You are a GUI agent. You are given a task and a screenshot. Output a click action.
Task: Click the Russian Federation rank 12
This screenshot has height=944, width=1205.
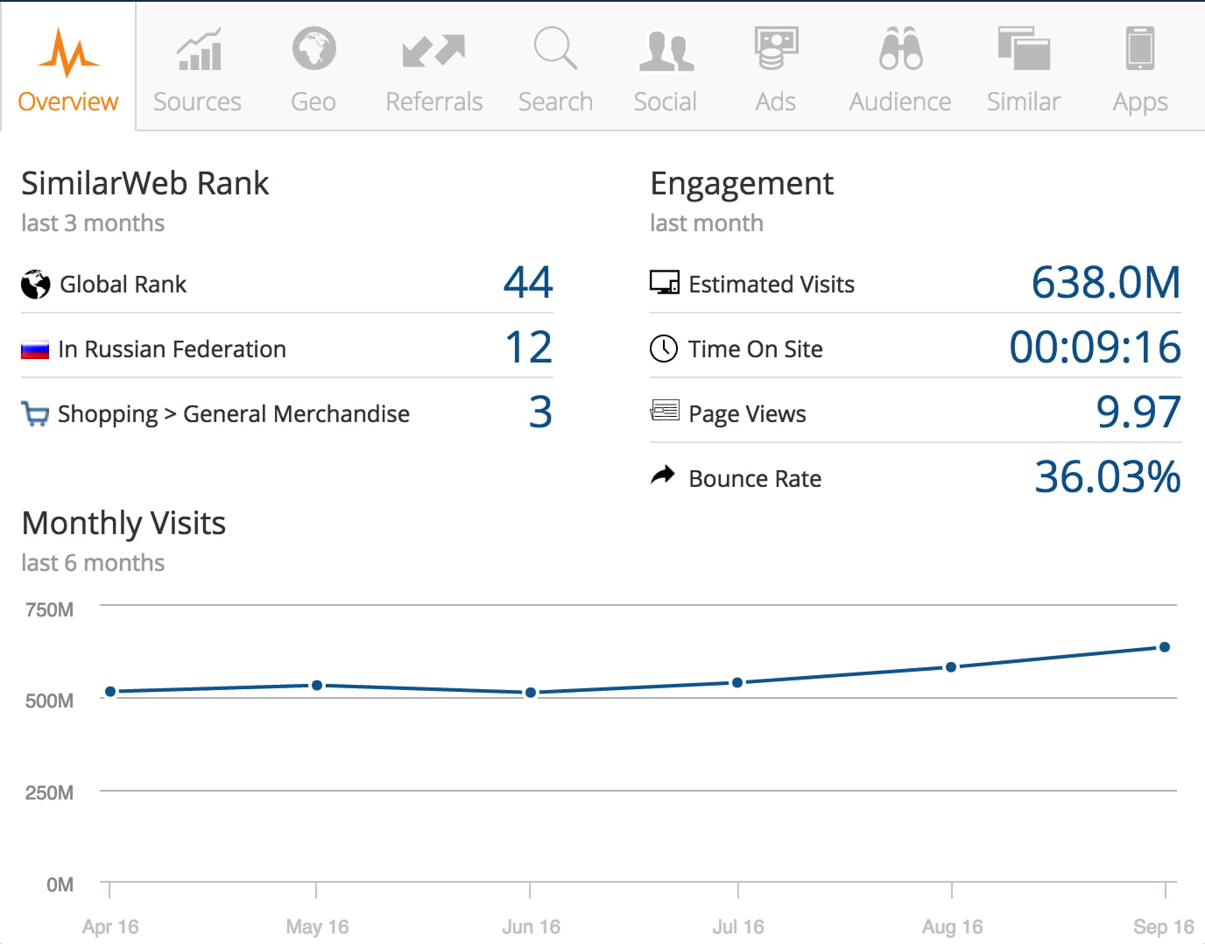[528, 348]
